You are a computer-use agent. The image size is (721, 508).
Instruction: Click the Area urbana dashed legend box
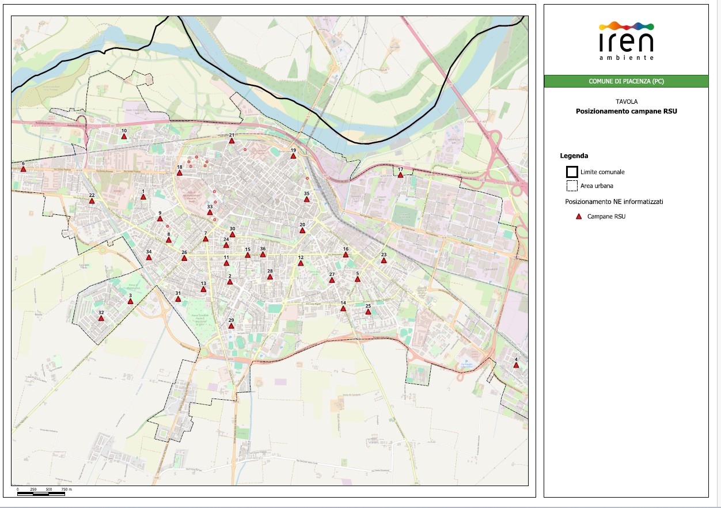pyautogui.click(x=572, y=186)
